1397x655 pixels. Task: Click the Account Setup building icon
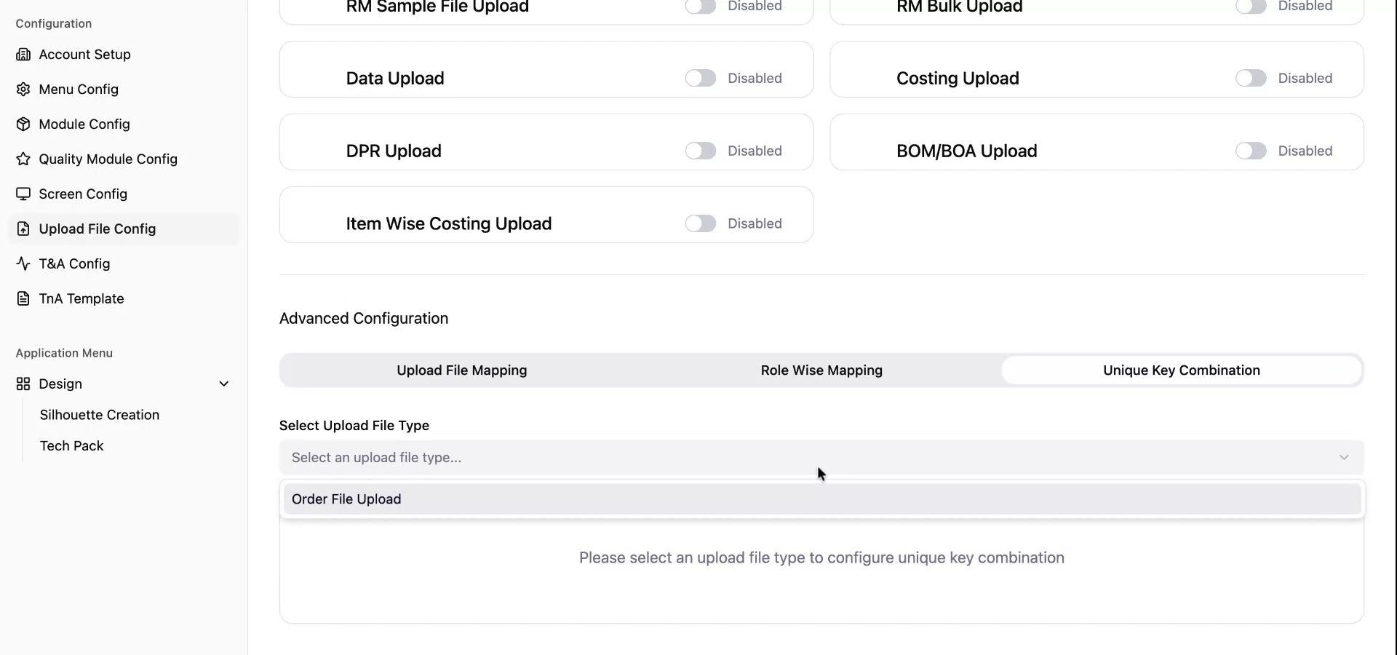click(x=23, y=55)
